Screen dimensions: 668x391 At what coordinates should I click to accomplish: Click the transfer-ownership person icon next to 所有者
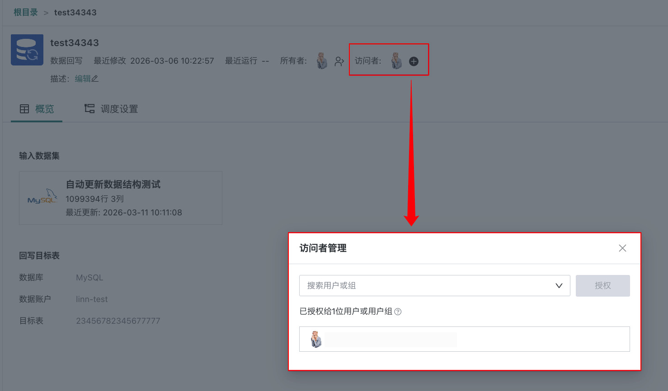coord(339,61)
